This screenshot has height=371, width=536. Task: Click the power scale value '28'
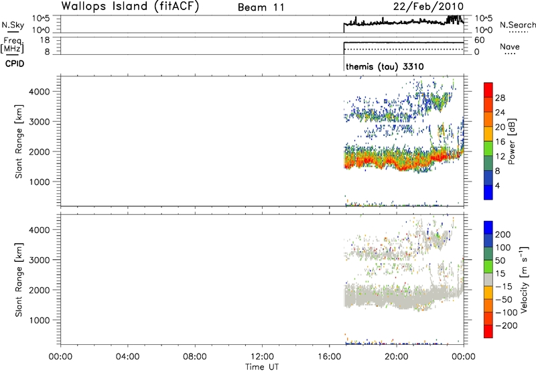click(500, 98)
